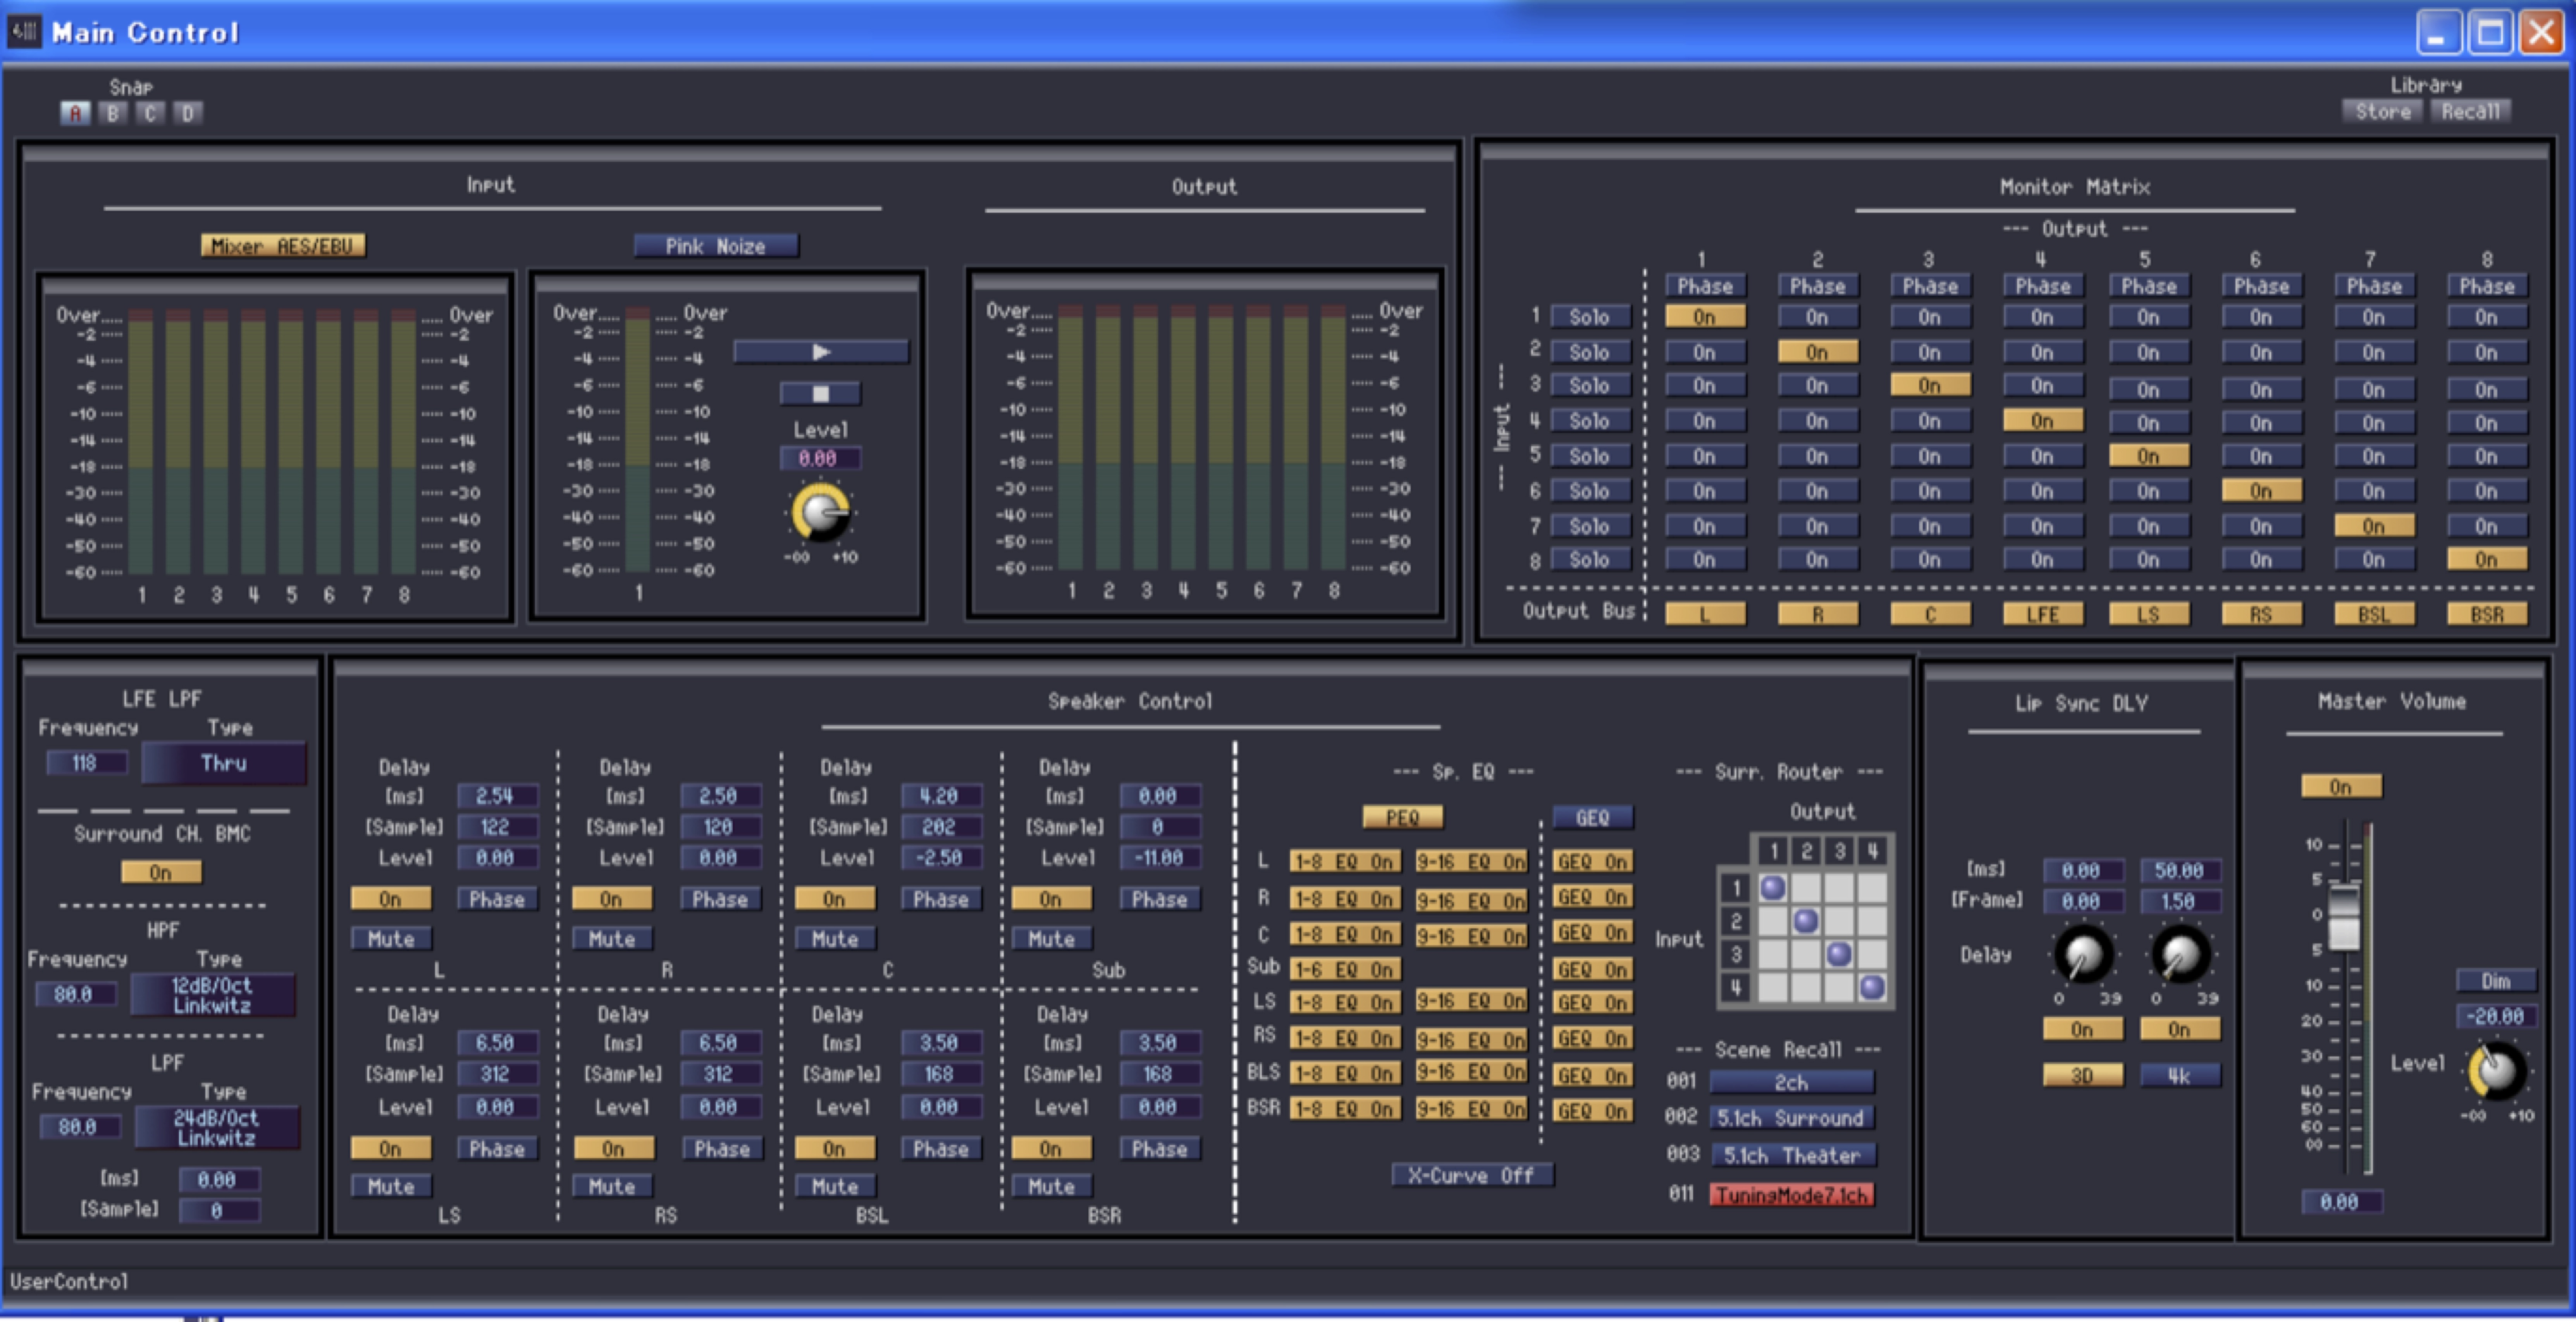The height and width of the screenshot is (1322, 2576).
Task: Toggle the highlighted On at input 4 output 4
Action: point(2043,421)
